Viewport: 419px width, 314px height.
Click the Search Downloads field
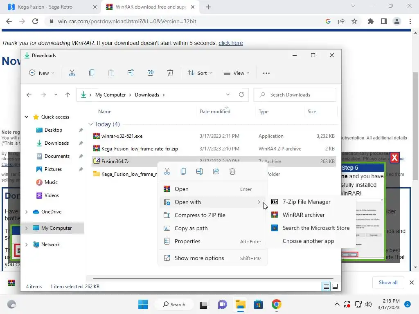(295, 95)
